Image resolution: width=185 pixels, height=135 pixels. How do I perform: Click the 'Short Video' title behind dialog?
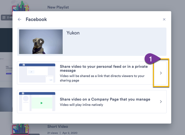58,127
